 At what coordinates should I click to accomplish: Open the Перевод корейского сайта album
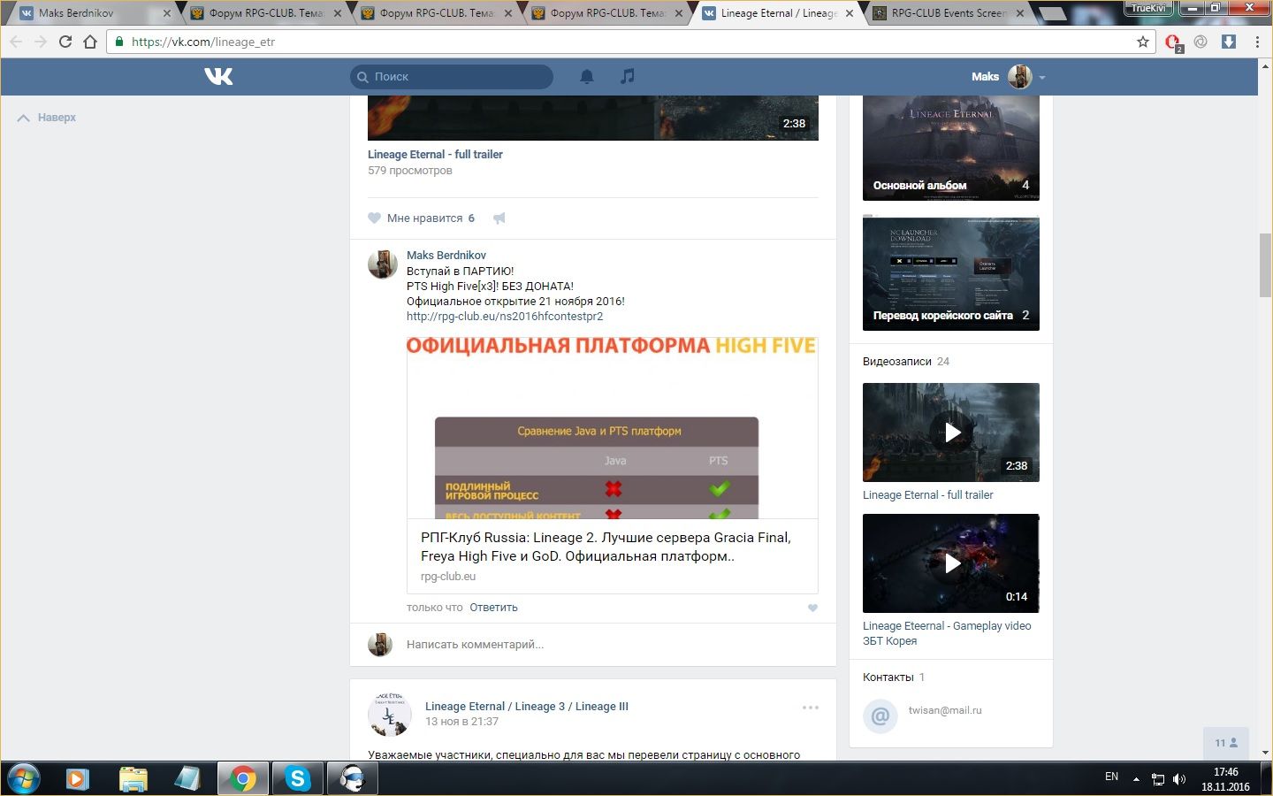point(951,274)
